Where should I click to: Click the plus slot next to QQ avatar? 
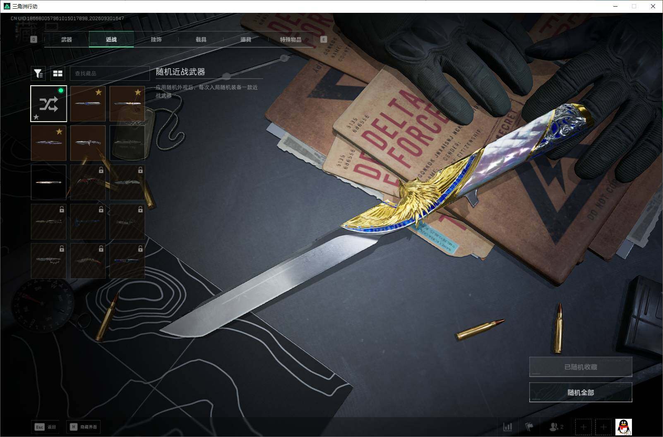[603, 427]
